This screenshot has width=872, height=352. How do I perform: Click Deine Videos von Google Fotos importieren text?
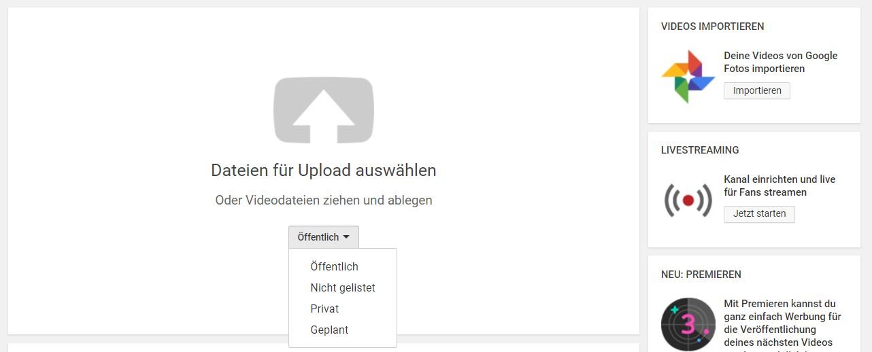point(781,62)
